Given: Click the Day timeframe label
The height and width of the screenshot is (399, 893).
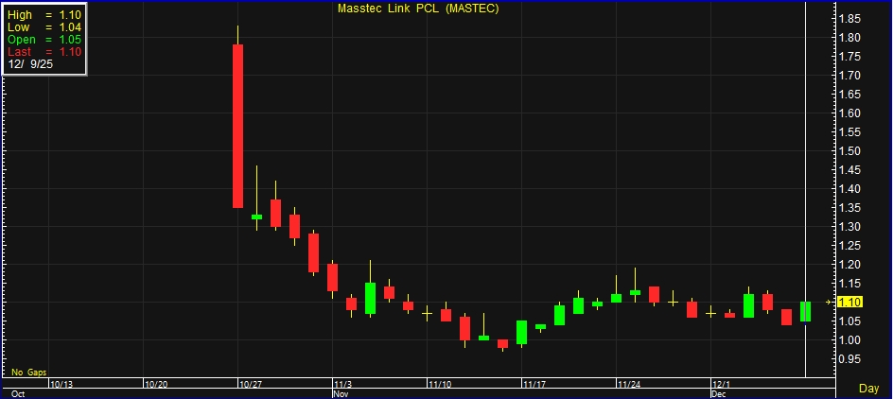Looking at the screenshot, I should [868, 389].
